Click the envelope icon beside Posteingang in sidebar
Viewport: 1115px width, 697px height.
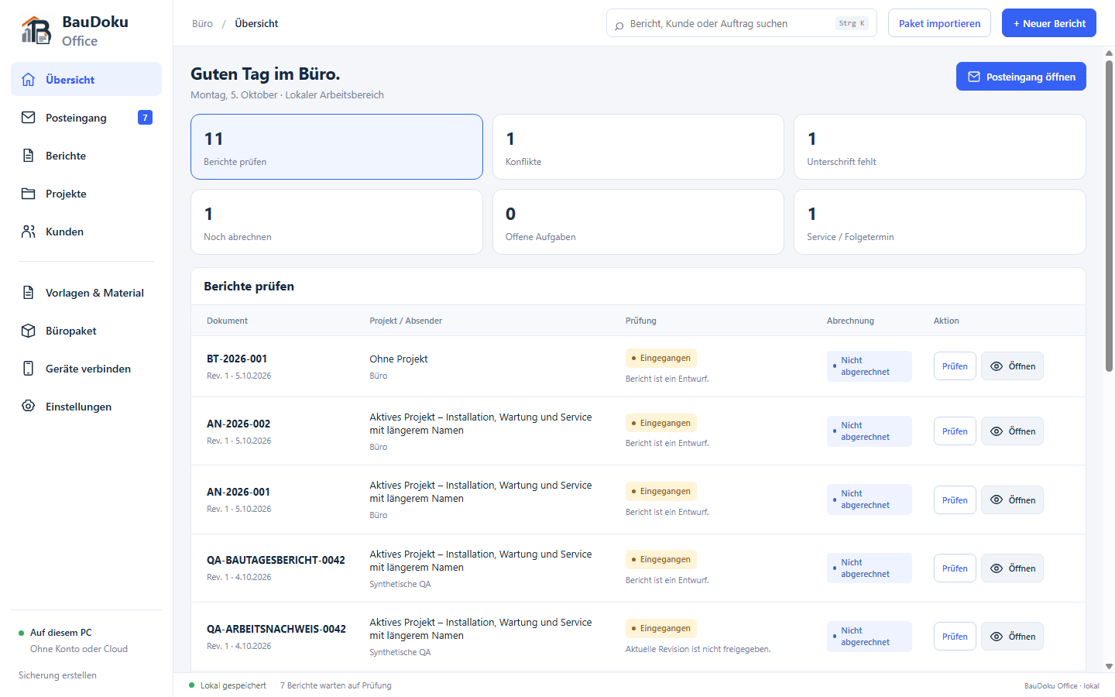[x=29, y=117]
